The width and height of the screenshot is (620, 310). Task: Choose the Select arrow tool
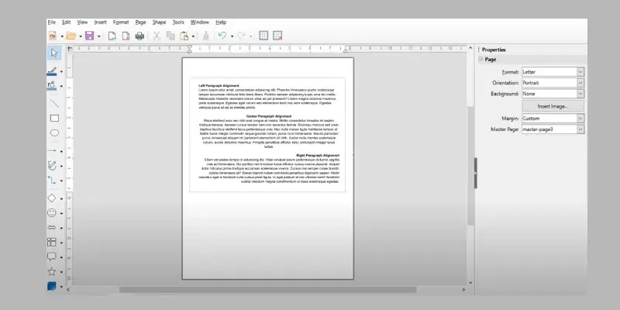pos(54,53)
